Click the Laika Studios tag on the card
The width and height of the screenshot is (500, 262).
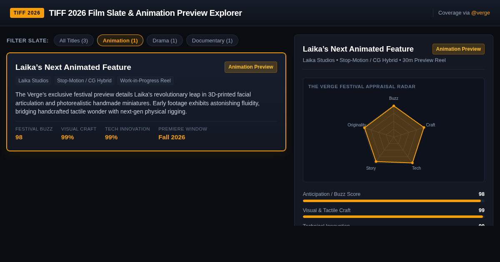tap(33, 81)
